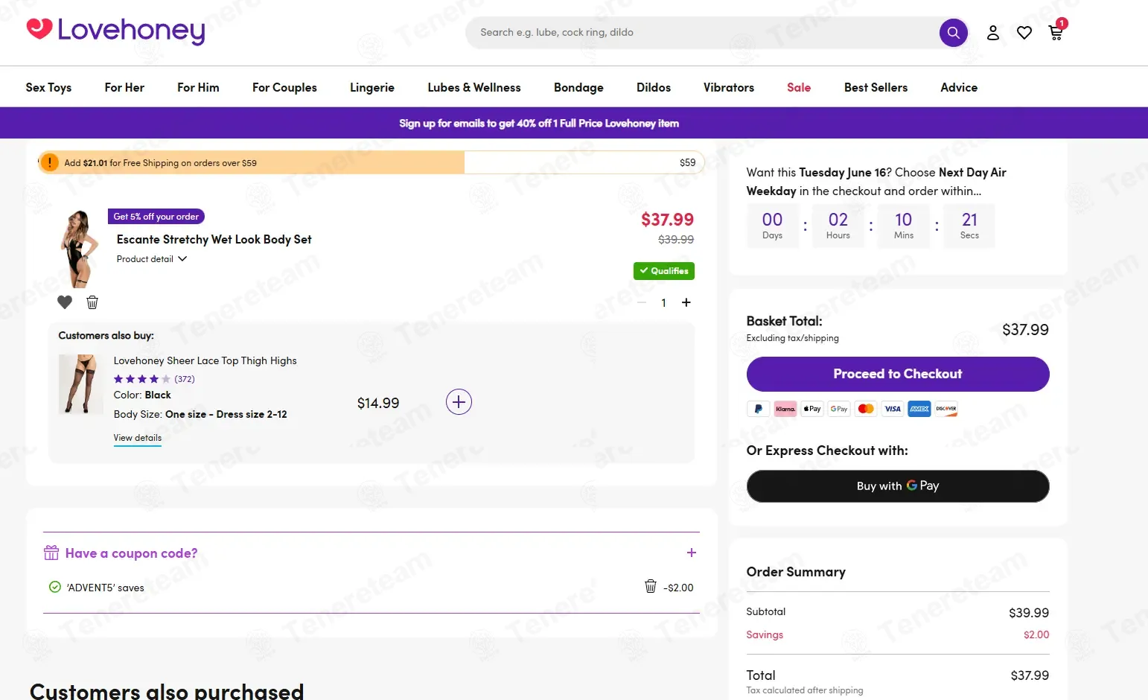Open the wishlist heart icon in header

coord(1024,33)
